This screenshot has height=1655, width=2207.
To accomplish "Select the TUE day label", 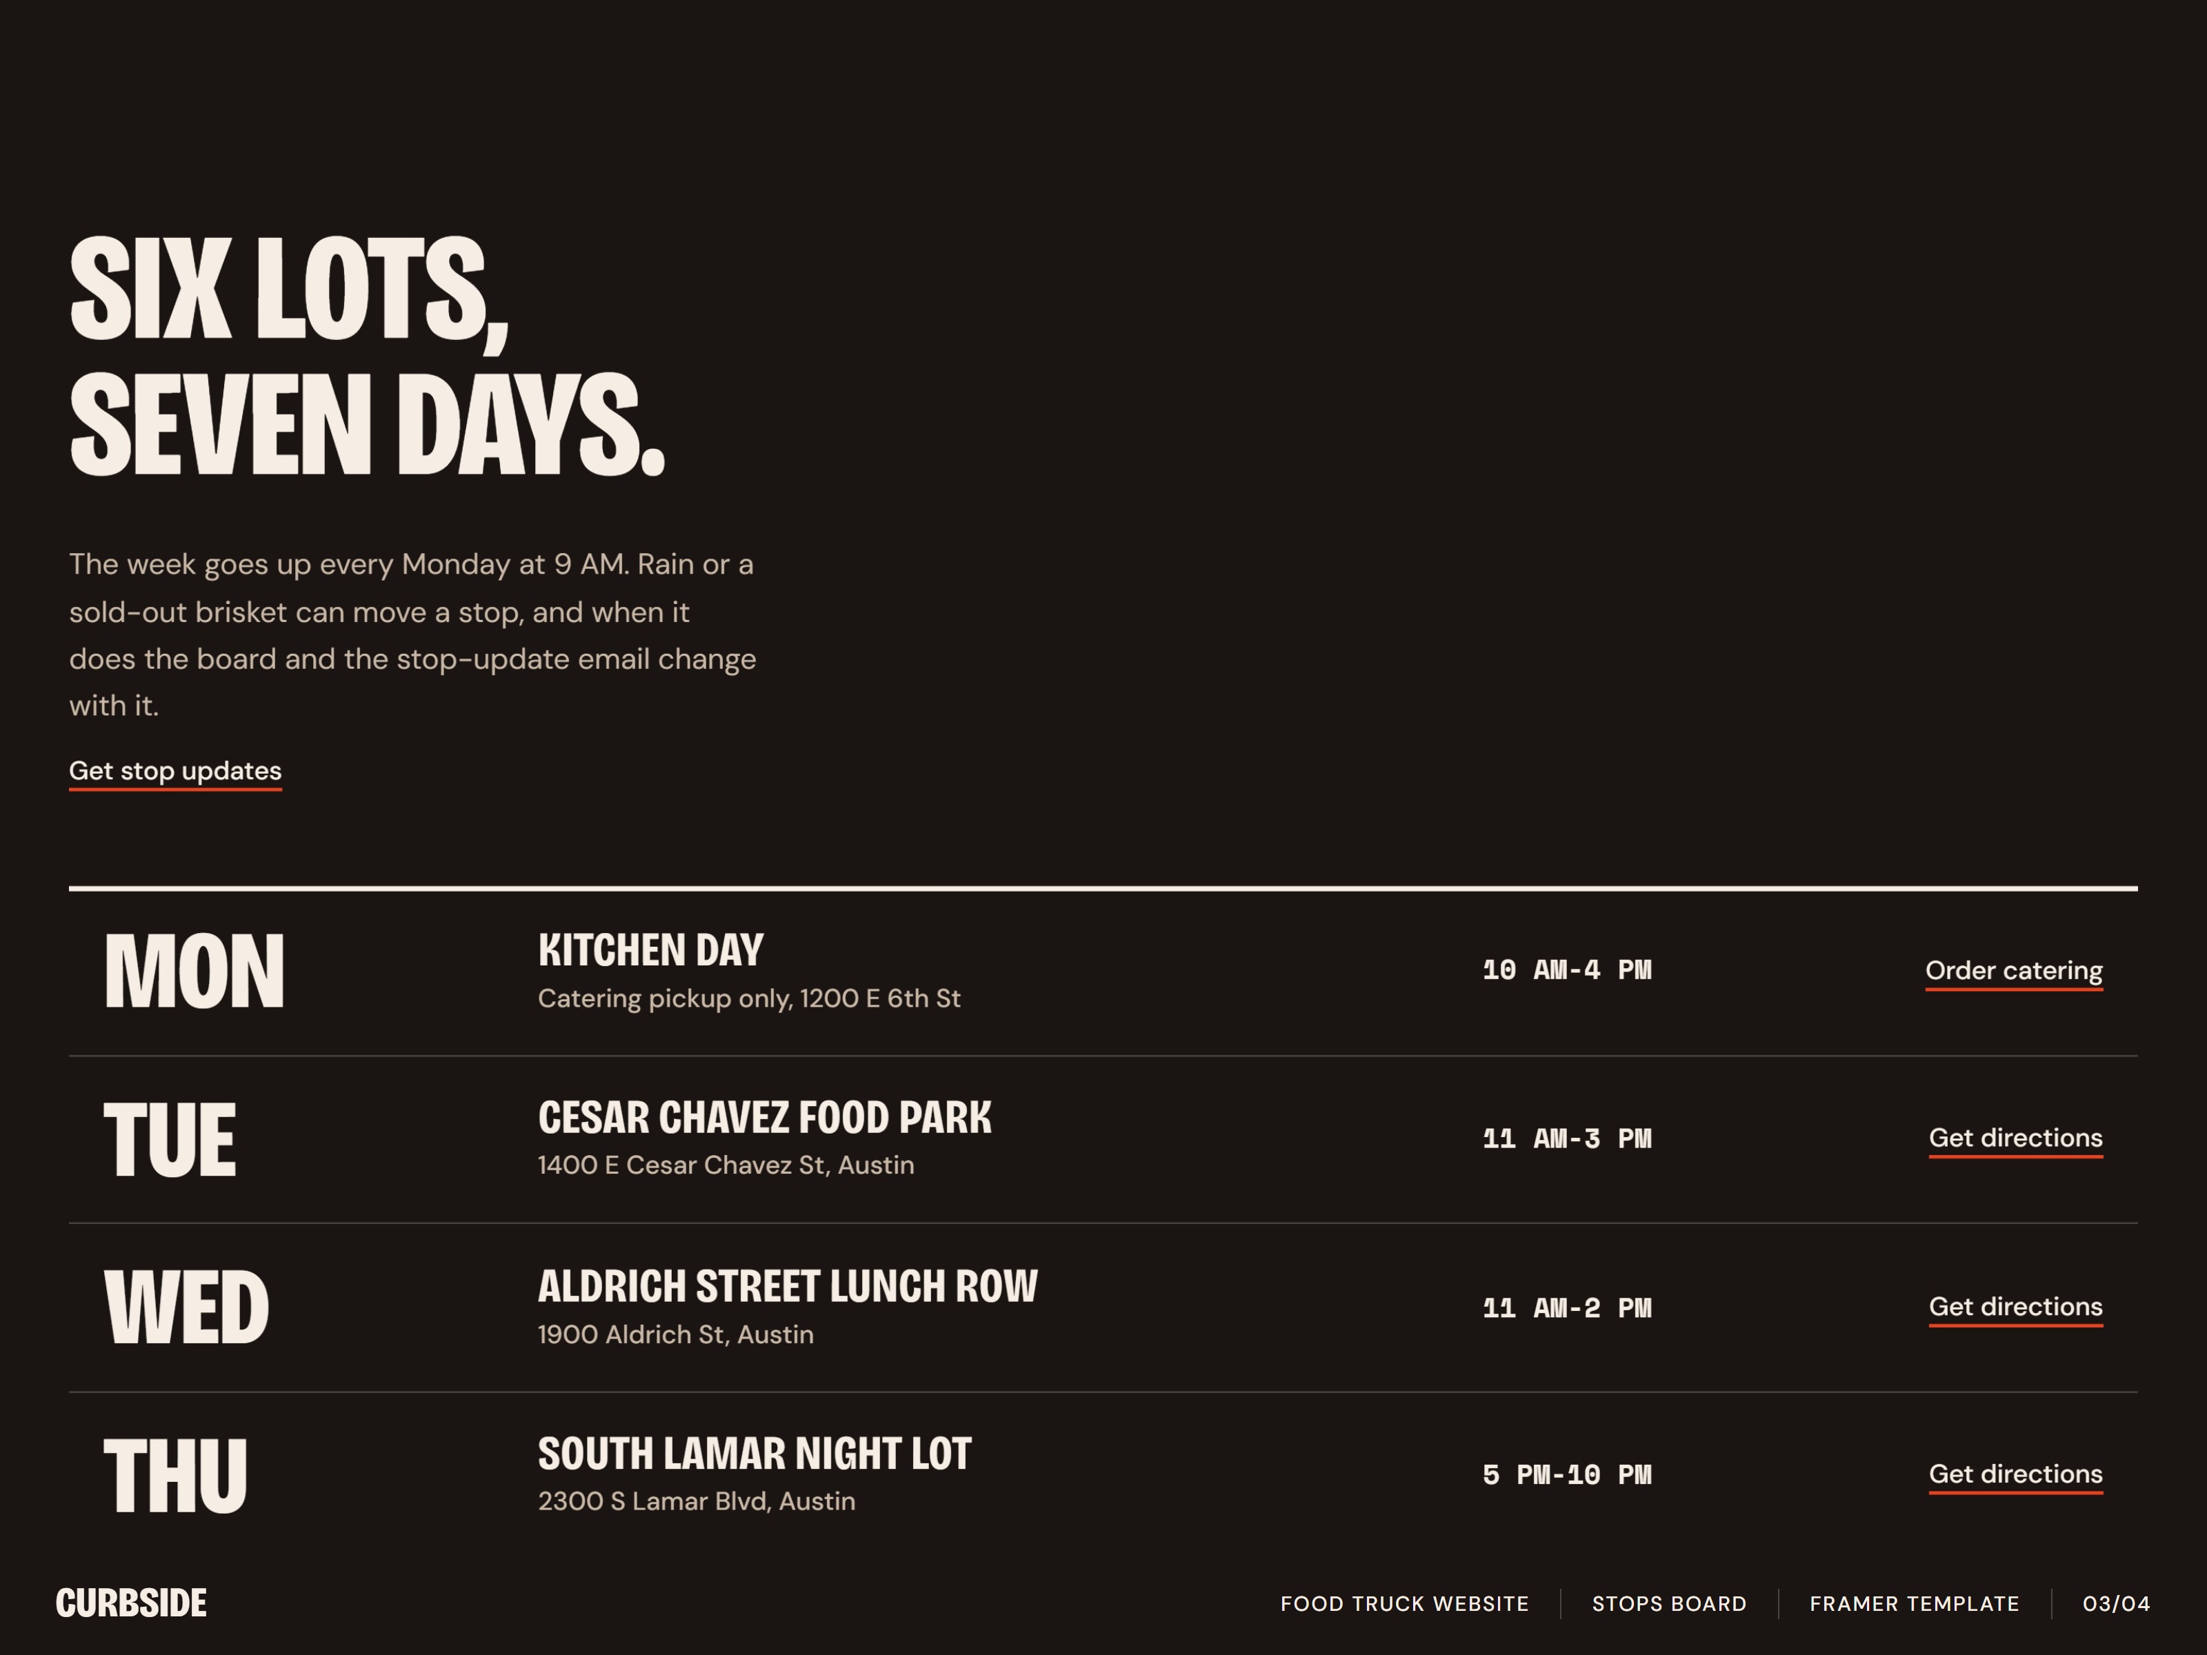I will click(x=170, y=1139).
